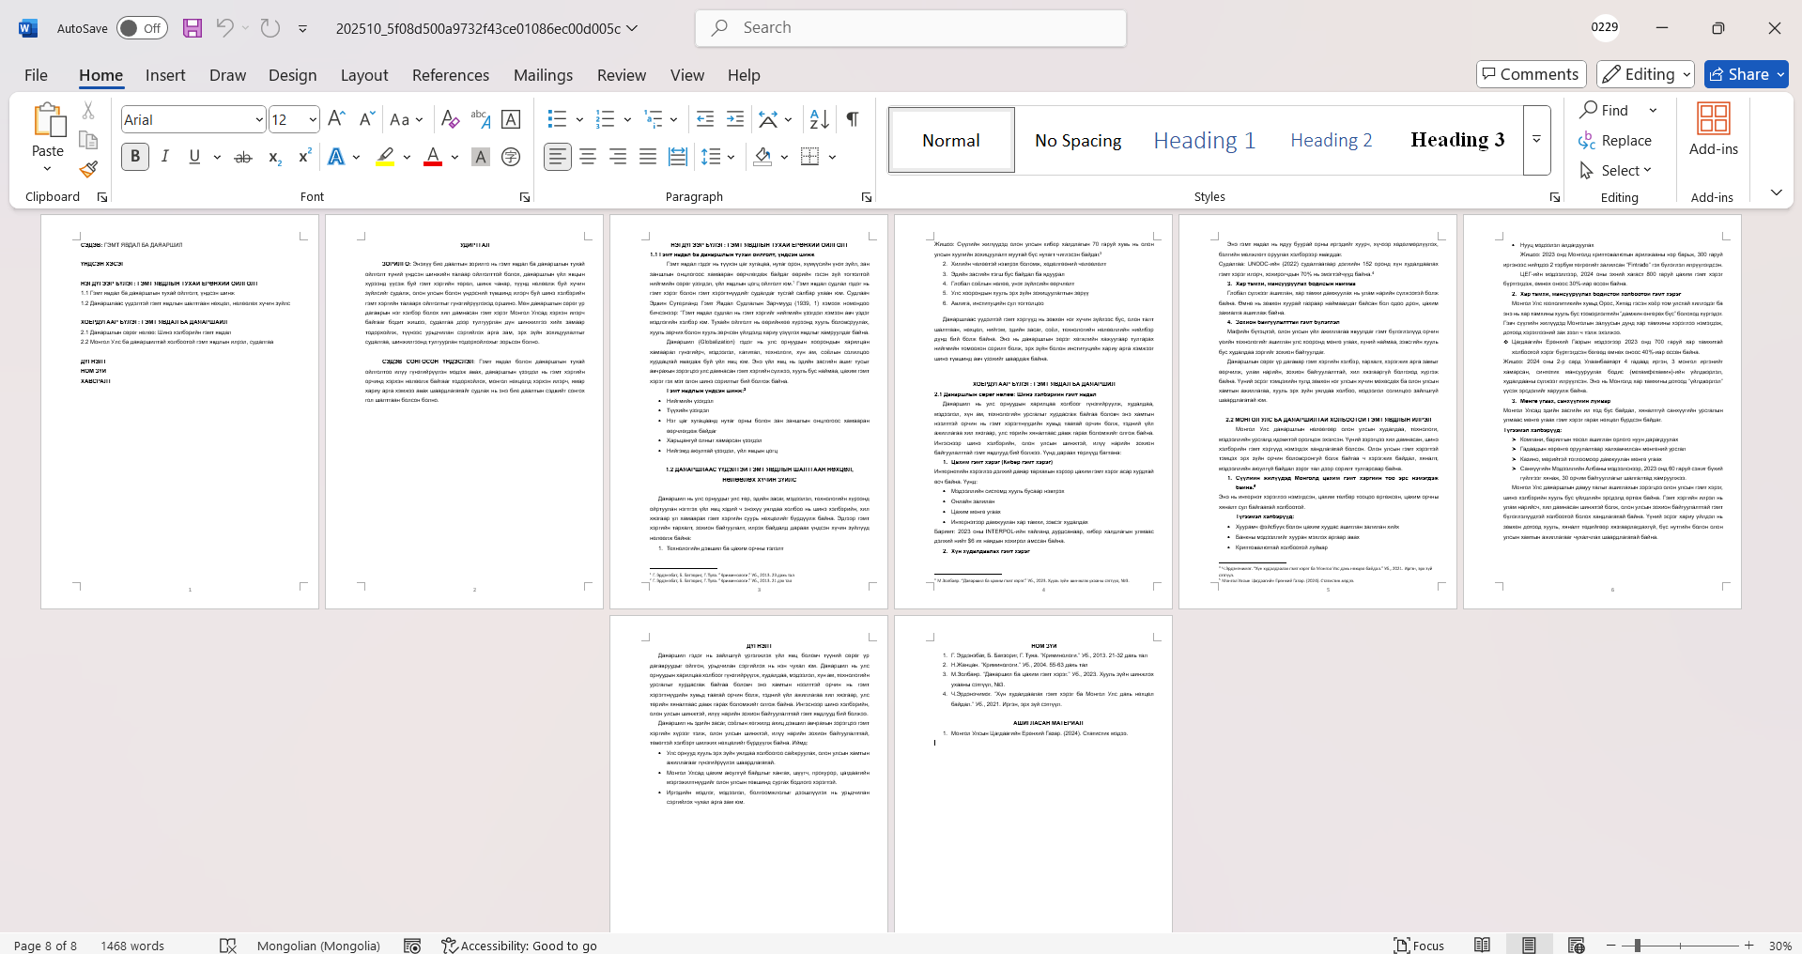Click the Comments button
This screenshot has width=1802, height=954.
click(1531, 74)
